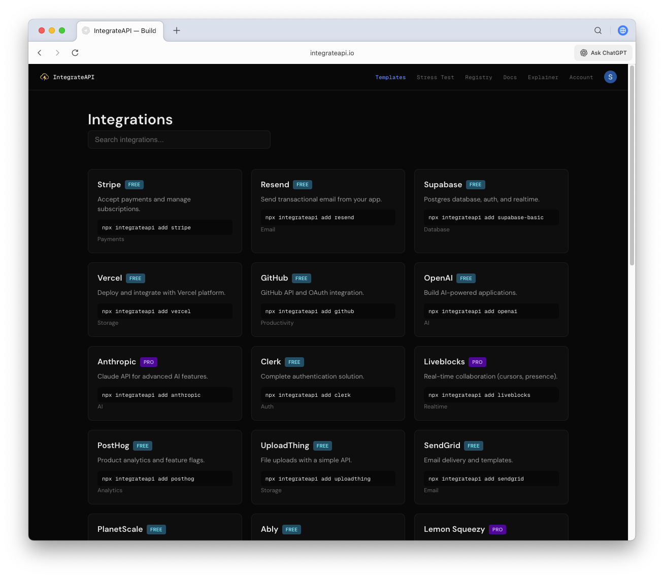Image resolution: width=664 pixels, height=578 pixels.
Task: Open the Account page
Action: click(x=581, y=77)
